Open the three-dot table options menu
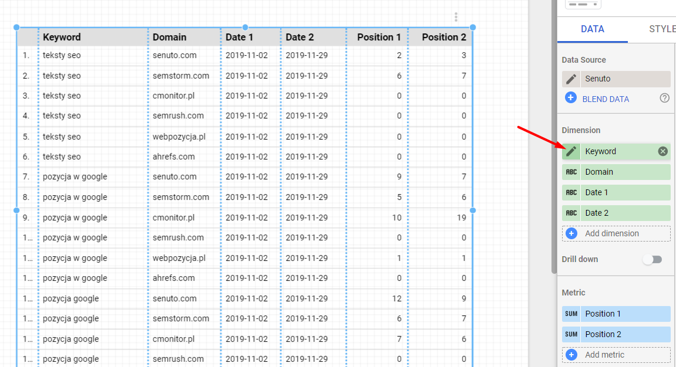 point(456,17)
